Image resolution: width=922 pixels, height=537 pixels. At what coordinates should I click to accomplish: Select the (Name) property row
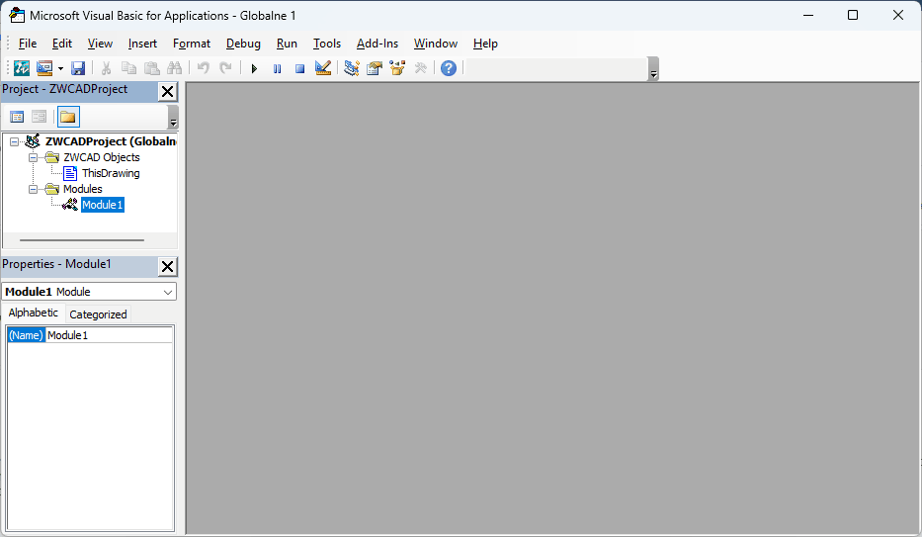coord(90,335)
